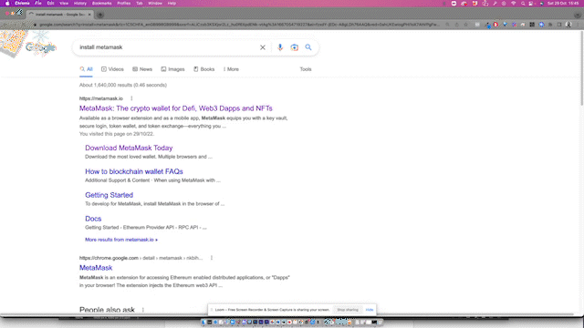
Task: Open a new tab with the plus button
Action: (100, 15)
